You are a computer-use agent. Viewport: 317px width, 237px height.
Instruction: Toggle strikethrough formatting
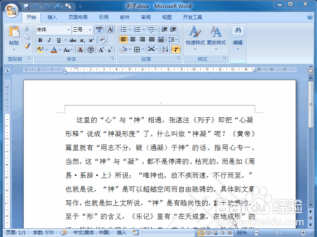(73, 40)
